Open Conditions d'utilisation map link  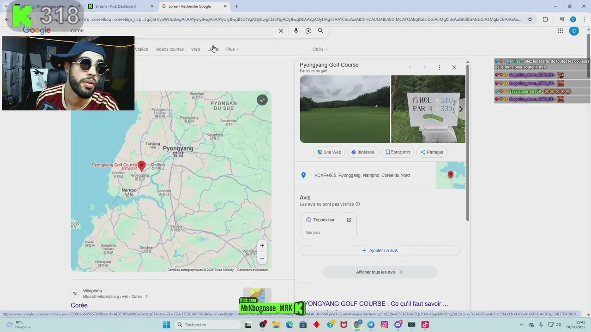click(253, 270)
